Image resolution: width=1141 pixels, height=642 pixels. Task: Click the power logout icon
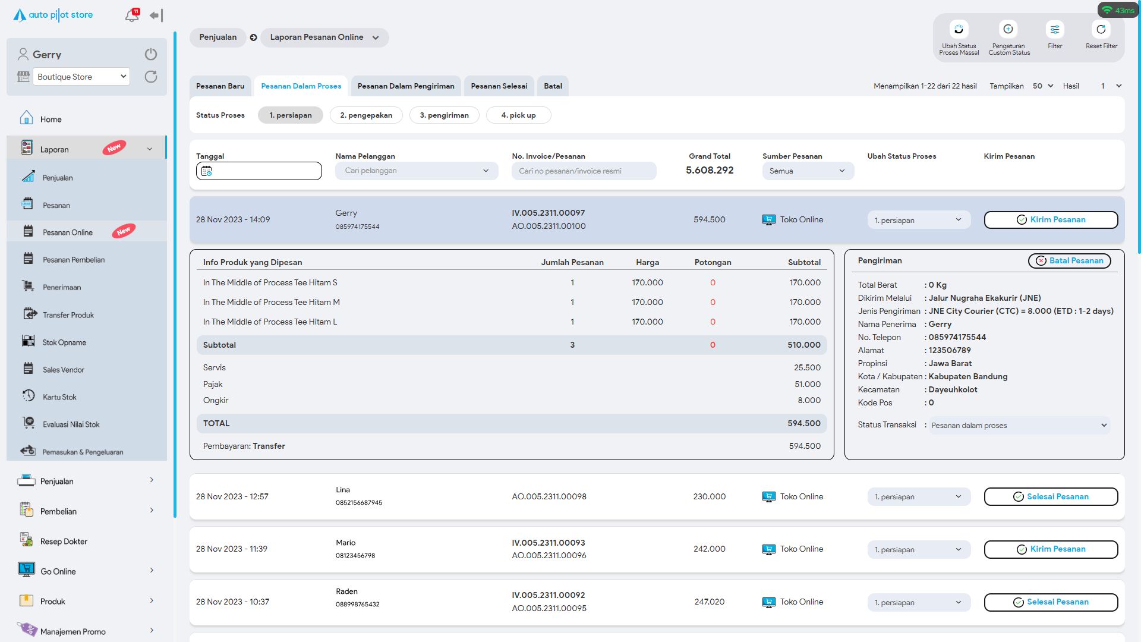(151, 54)
